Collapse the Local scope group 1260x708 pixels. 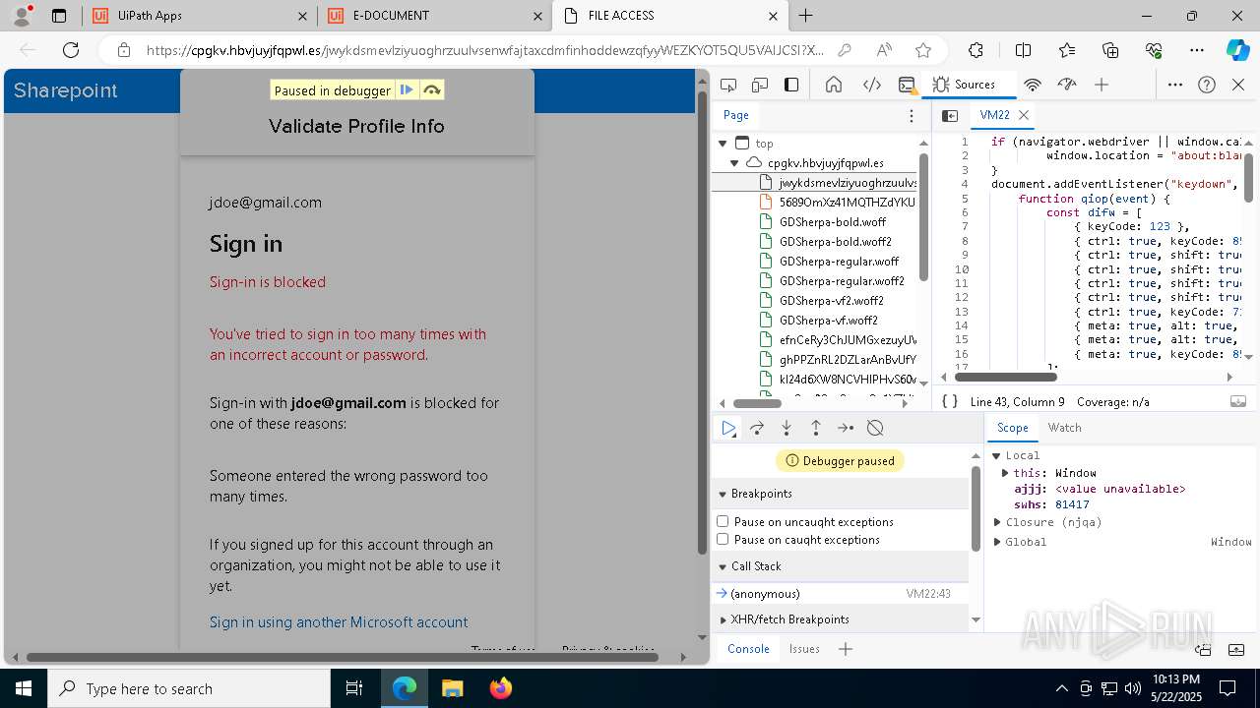[997, 455]
